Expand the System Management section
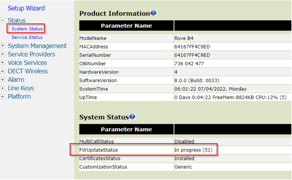This screenshot has height=180, width=292. tap(3, 46)
